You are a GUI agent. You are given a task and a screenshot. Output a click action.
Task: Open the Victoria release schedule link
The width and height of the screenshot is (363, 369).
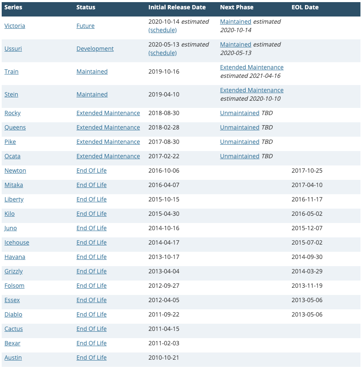coord(163,30)
